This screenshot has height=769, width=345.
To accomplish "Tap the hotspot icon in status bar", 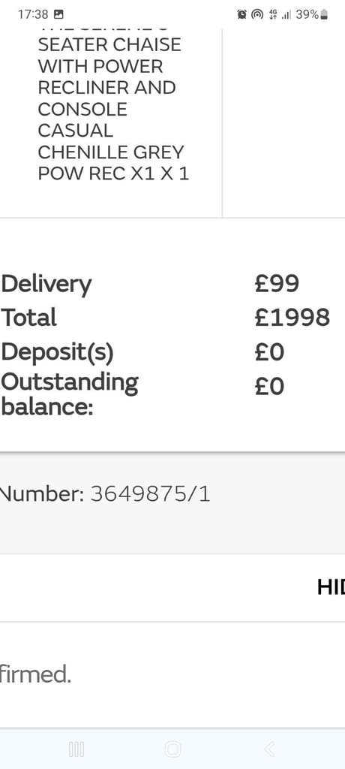I will point(257,15).
